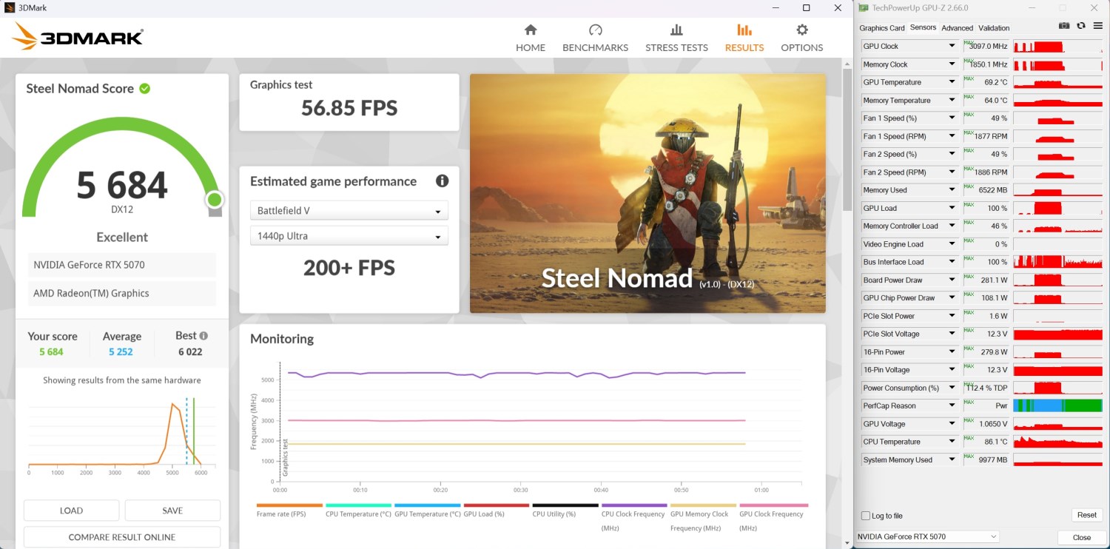This screenshot has height=549, width=1110.
Task: Click the estimated game performance info icon
Action: point(442,181)
